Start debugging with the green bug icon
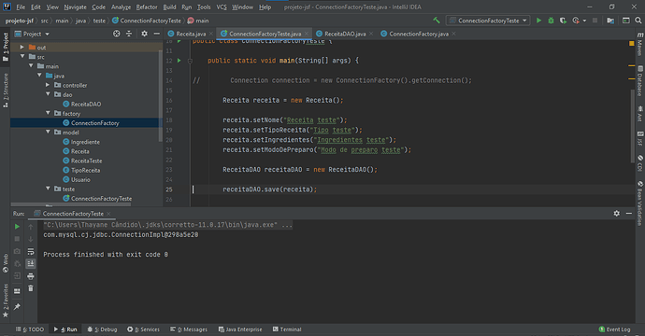This screenshot has width=645, height=336. coord(551,21)
